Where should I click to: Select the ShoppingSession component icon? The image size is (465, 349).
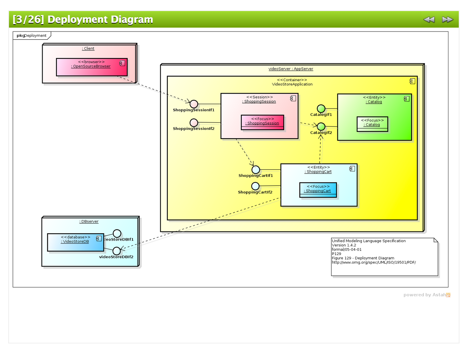[293, 98]
